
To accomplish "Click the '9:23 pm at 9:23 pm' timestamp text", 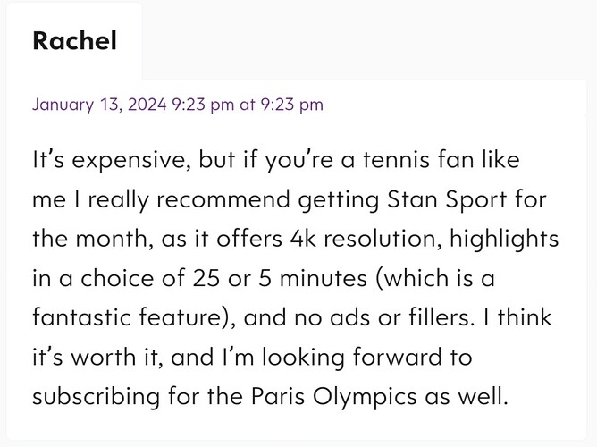I will pos(248,105).
